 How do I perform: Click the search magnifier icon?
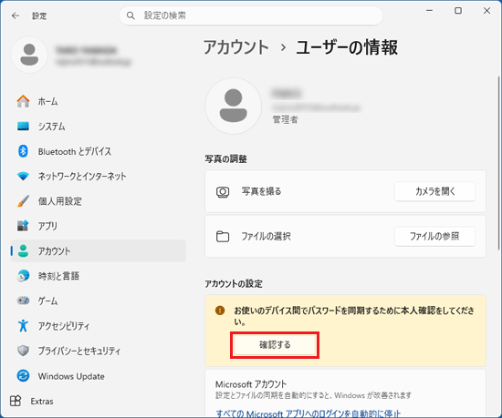tap(131, 15)
